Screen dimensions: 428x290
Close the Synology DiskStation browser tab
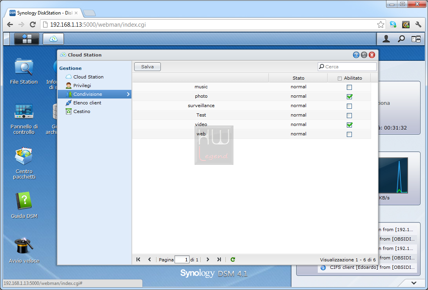point(76,13)
